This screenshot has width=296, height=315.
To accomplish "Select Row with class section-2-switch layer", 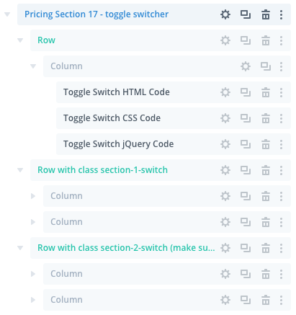I will 126,248.
